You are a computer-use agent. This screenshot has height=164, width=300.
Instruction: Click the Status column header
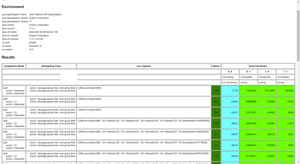[x=216, y=66]
